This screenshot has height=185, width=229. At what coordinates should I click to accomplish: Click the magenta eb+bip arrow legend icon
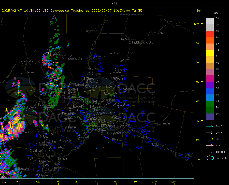coord(210,152)
